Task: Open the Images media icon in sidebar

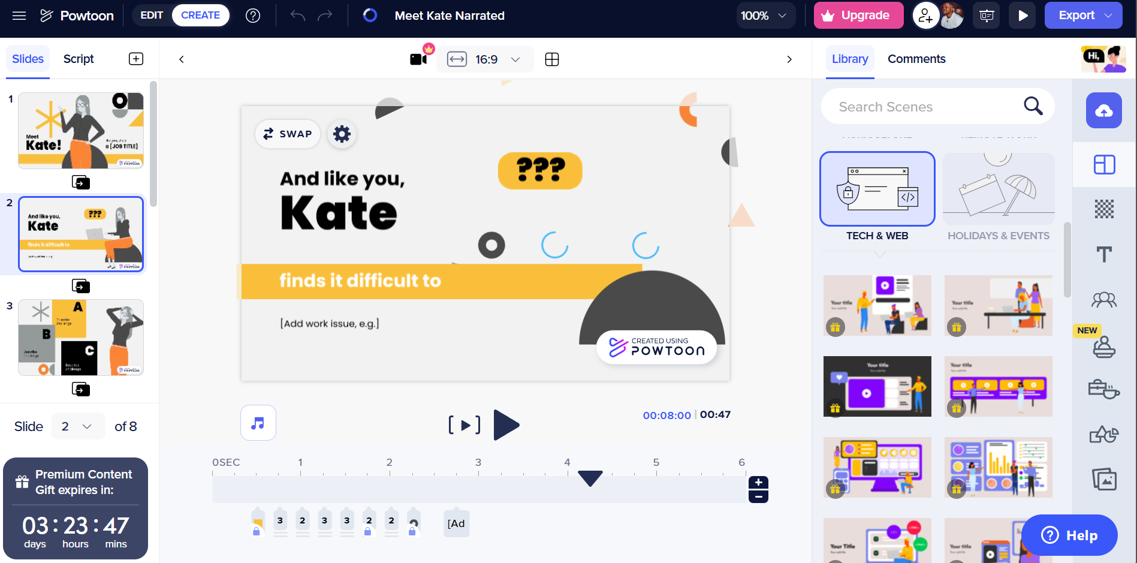Action: pyautogui.click(x=1104, y=479)
